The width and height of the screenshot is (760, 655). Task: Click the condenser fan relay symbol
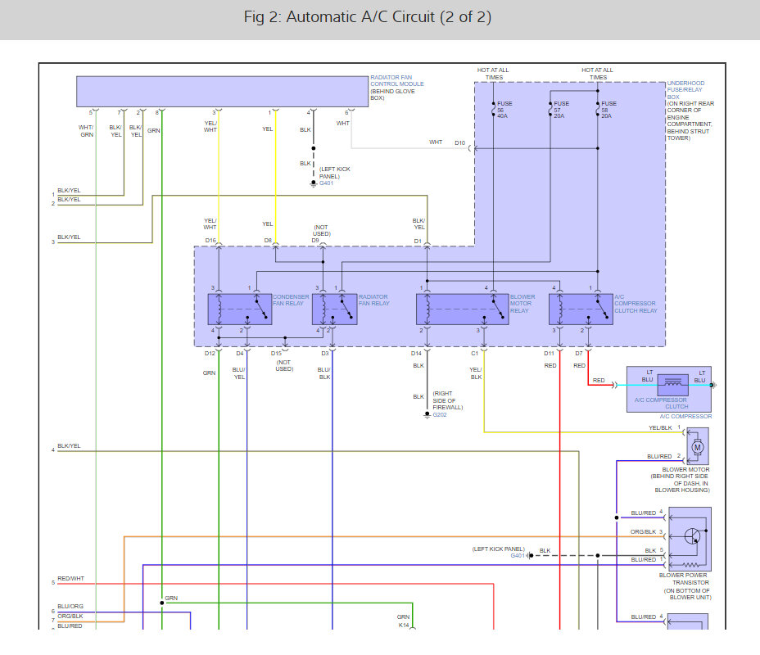pyautogui.click(x=239, y=309)
